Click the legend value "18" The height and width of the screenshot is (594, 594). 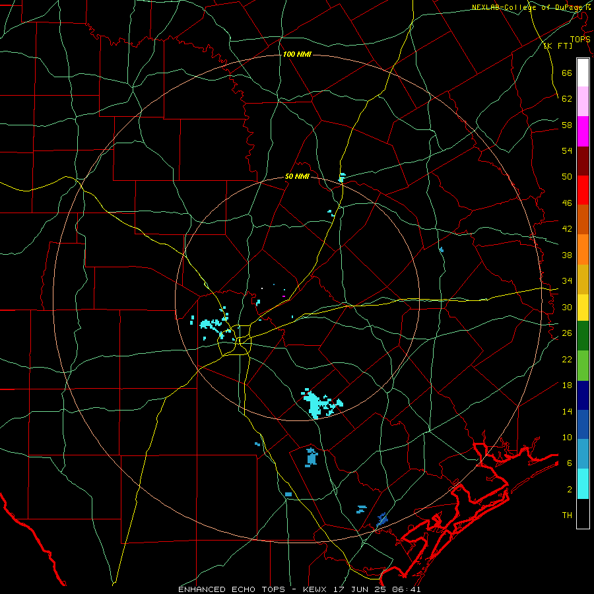567,385
